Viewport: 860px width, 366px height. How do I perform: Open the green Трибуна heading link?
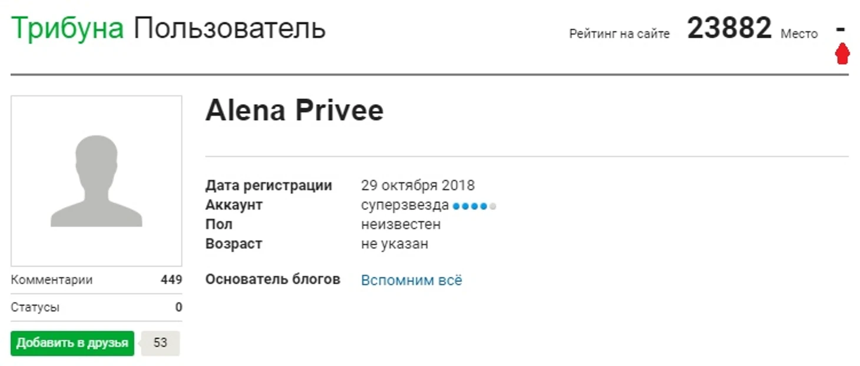click(68, 28)
